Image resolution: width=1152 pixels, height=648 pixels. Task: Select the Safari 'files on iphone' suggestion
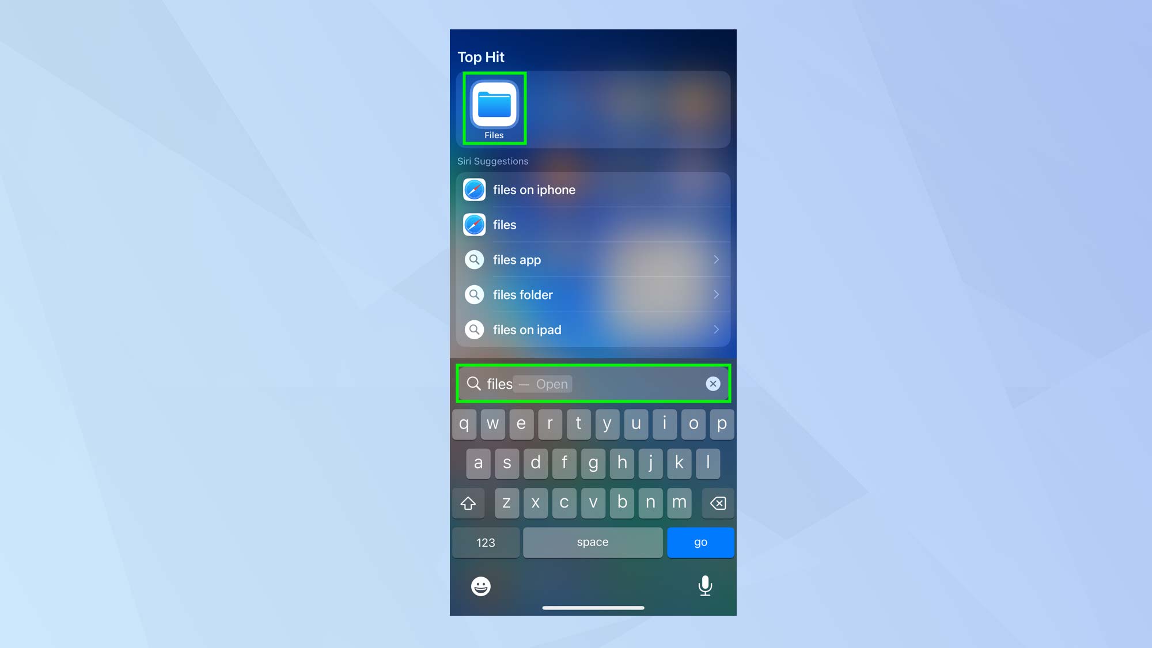tap(593, 189)
